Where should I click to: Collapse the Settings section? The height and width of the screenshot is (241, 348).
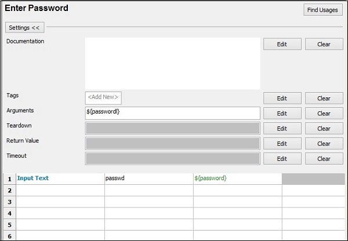click(x=24, y=27)
